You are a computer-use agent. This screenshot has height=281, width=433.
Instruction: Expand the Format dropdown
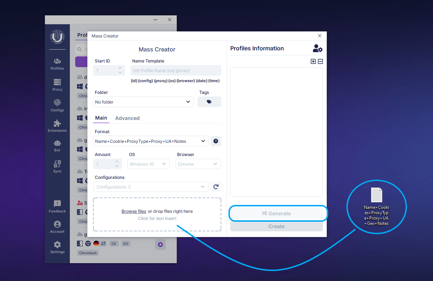point(151,141)
